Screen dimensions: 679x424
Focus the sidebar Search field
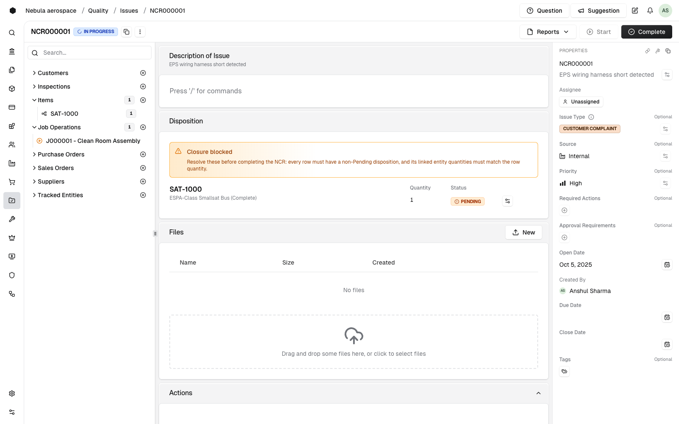[90, 53]
